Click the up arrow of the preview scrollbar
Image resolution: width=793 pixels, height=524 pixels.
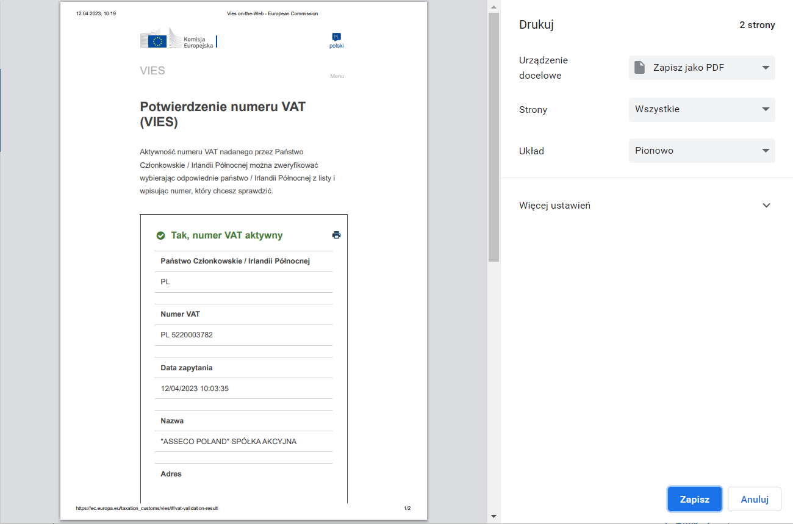click(493, 8)
